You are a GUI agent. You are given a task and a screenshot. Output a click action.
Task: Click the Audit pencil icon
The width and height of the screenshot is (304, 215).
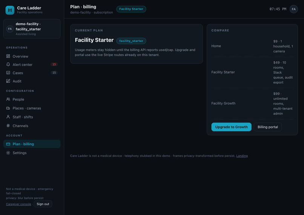pyautogui.click(x=8, y=81)
